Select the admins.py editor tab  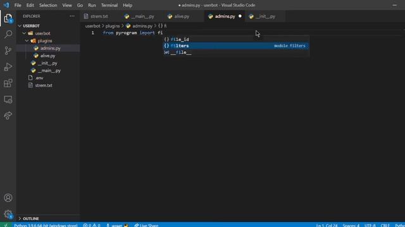coord(225,16)
